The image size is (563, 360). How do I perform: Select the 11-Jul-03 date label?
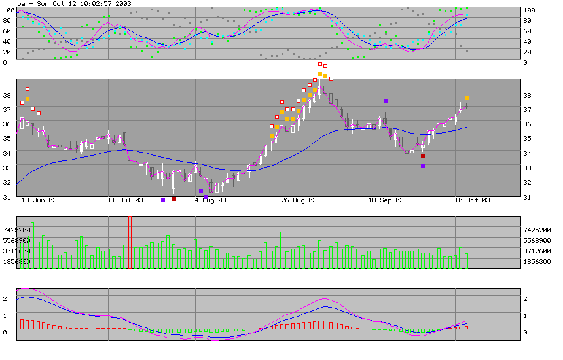pyautogui.click(x=124, y=200)
